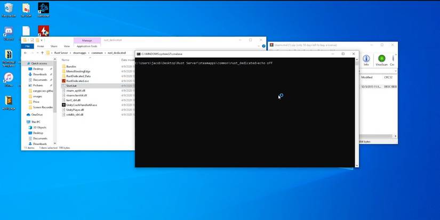The width and height of the screenshot is (440, 220).
Task: Switch to the View ribbon tab
Action: 66,46
